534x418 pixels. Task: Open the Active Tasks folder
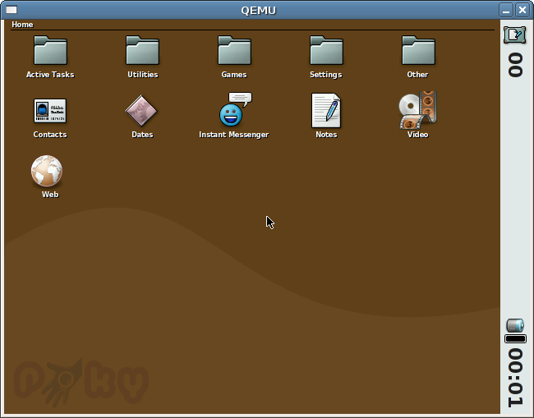tap(50, 50)
